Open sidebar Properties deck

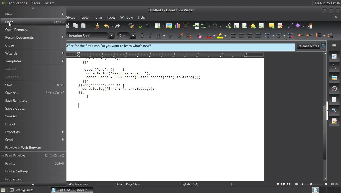pos(334,56)
